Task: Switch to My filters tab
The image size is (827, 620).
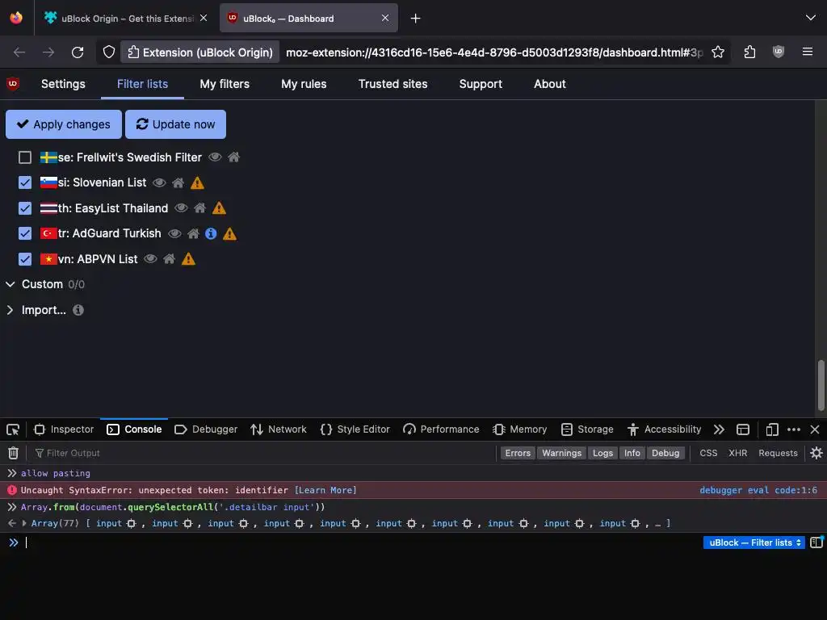Action: point(225,84)
